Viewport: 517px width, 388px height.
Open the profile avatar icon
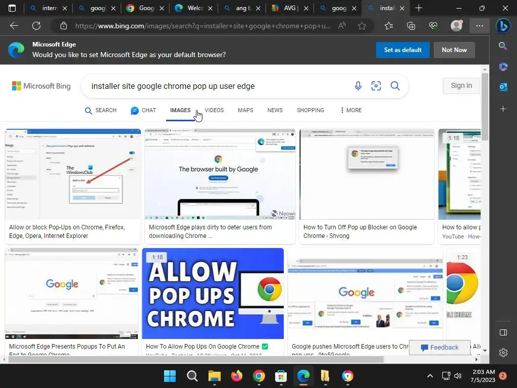(456, 26)
